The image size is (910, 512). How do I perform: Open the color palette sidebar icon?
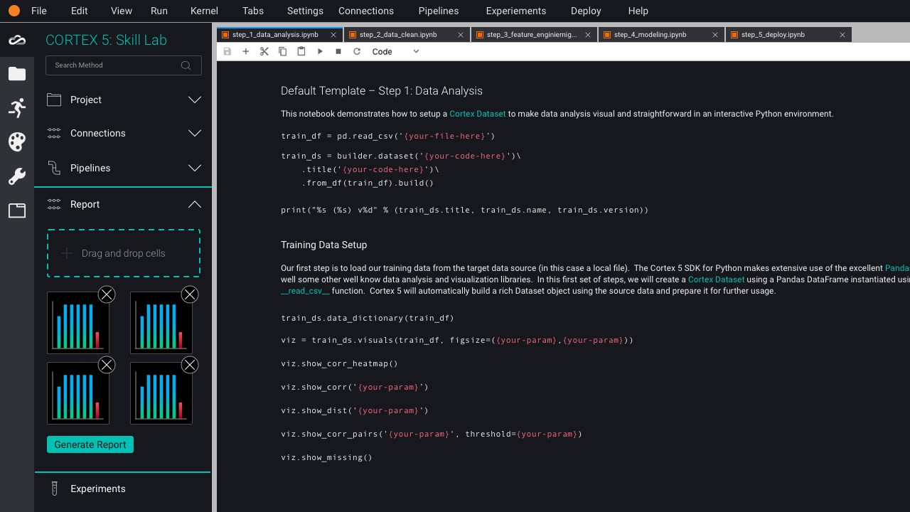(x=17, y=142)
